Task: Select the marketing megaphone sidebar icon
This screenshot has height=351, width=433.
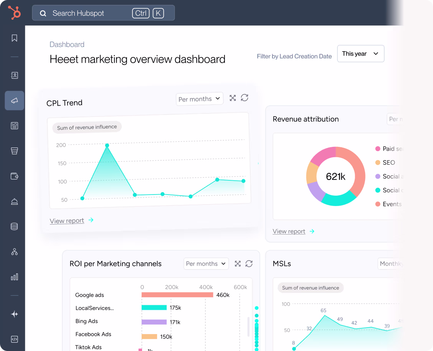Action: pos(14,100)
